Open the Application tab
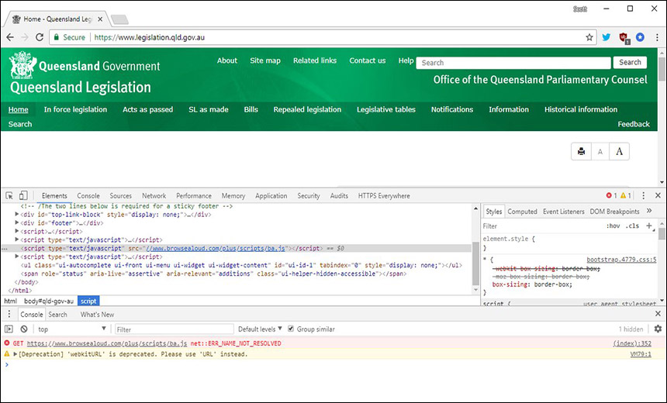This screenshot has height=403, width=667. point(271,196)
